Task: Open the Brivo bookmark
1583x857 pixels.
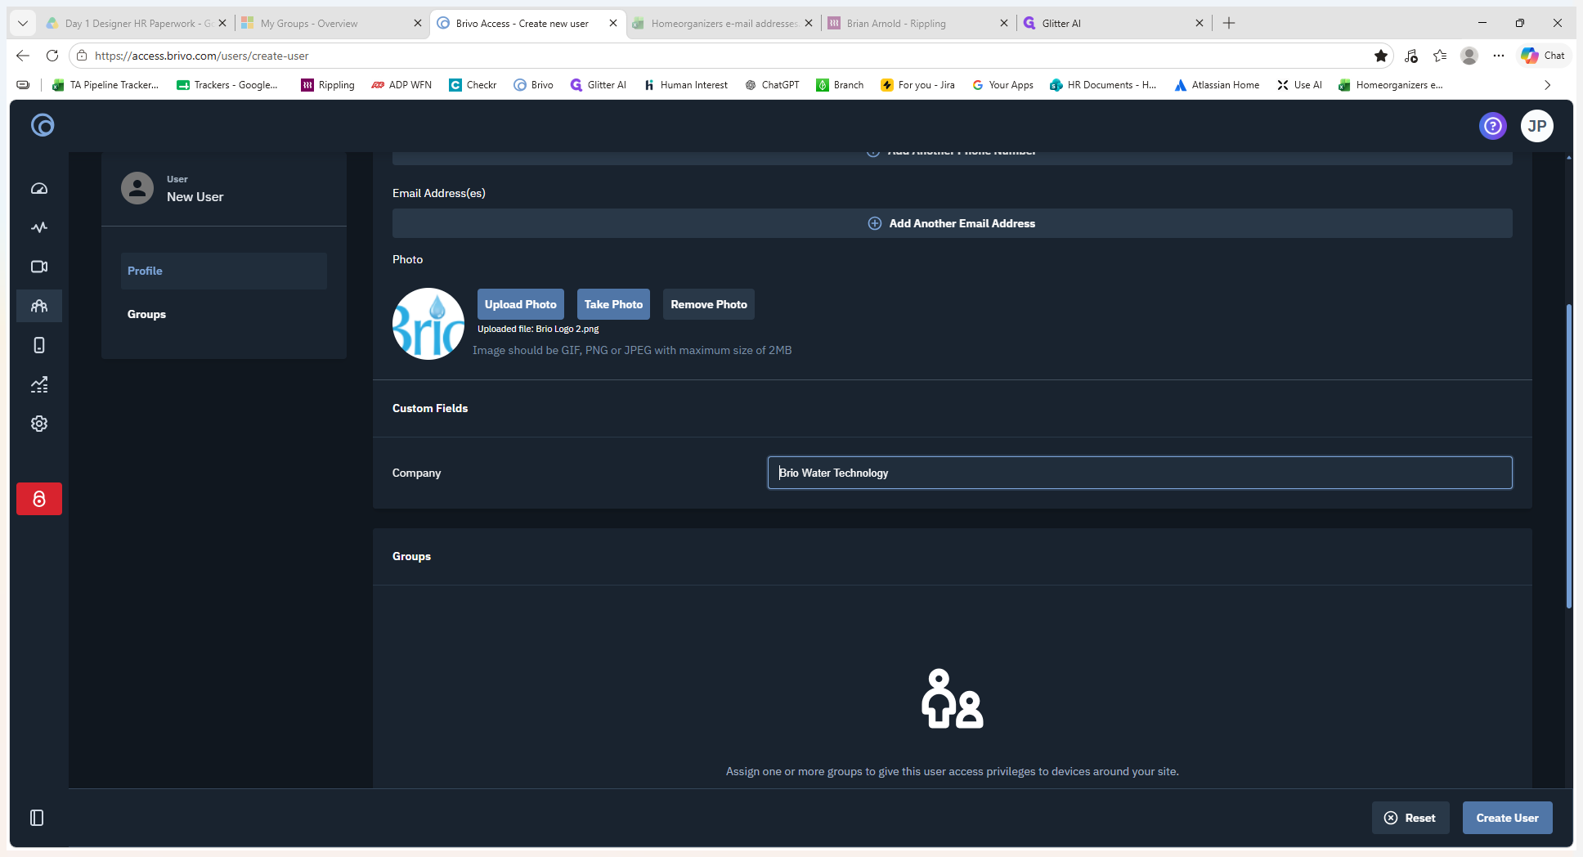Action: coord(533,85)
